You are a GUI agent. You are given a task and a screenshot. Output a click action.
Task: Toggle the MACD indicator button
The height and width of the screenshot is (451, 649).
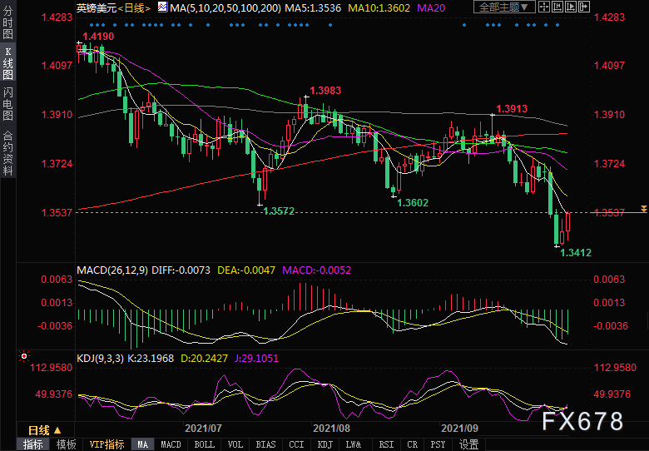pyautogui.click(x=171, y=445)
